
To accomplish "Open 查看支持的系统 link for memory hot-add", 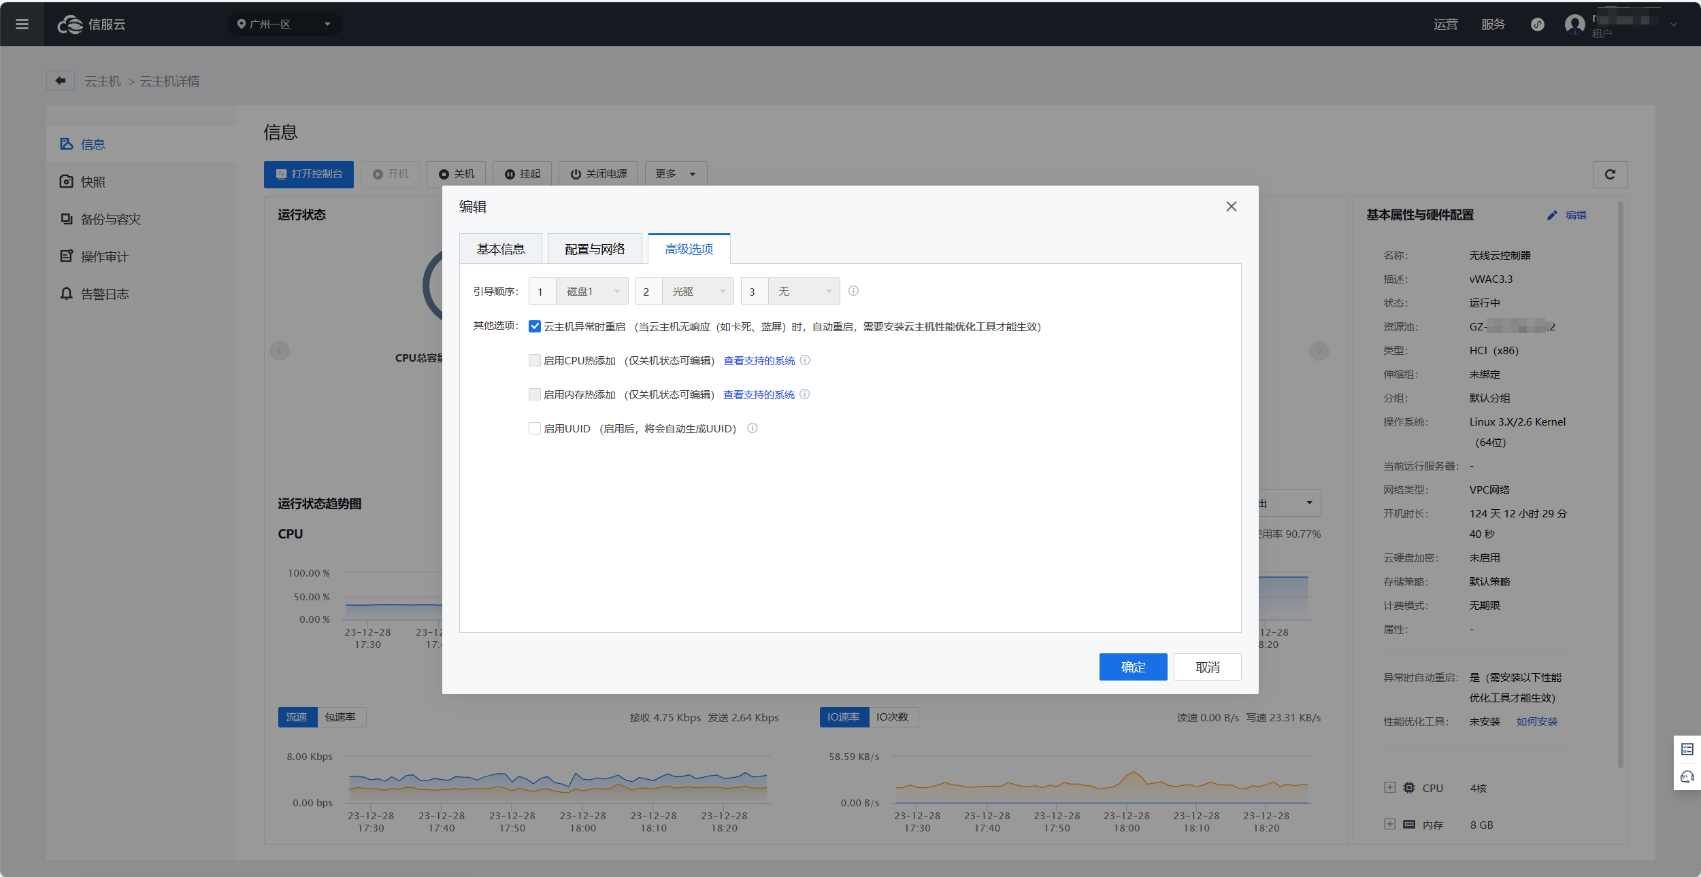I will click(x=759, y=395).
